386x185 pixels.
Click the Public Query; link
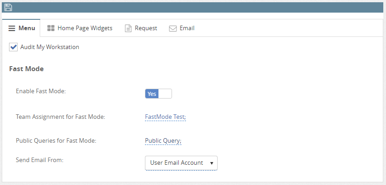163,141
